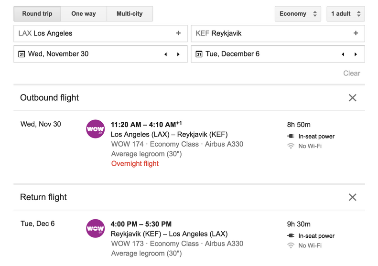Add another origin airport with plus icon
Viewport: 378px width, 266px height.
178,33
